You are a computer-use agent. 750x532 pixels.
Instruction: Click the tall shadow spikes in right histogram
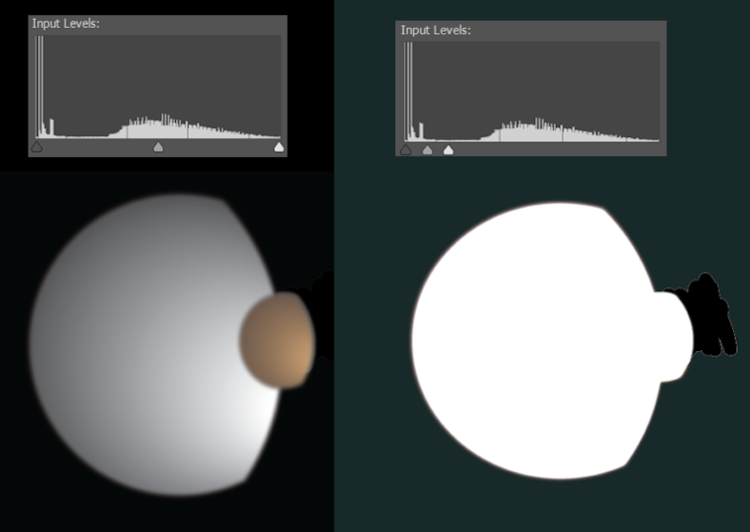pos(409,94)
